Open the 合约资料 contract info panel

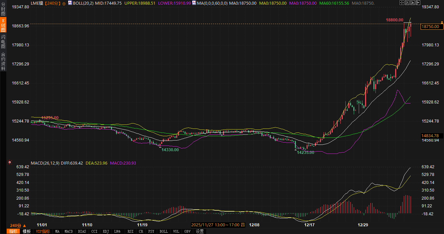[x=3, y=61]
